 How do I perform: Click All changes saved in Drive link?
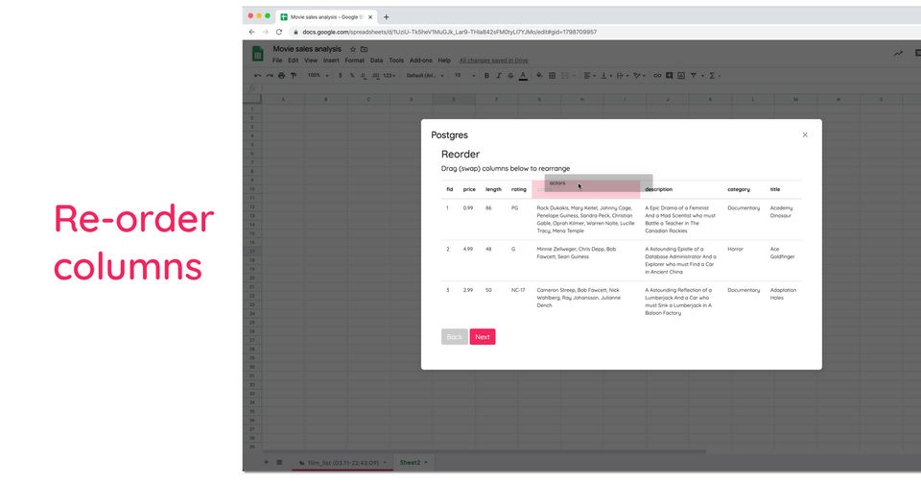click(x=493, y=60)
